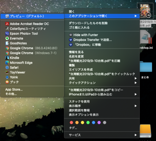Click the Hide with Funter label

(x=86, y=35)
